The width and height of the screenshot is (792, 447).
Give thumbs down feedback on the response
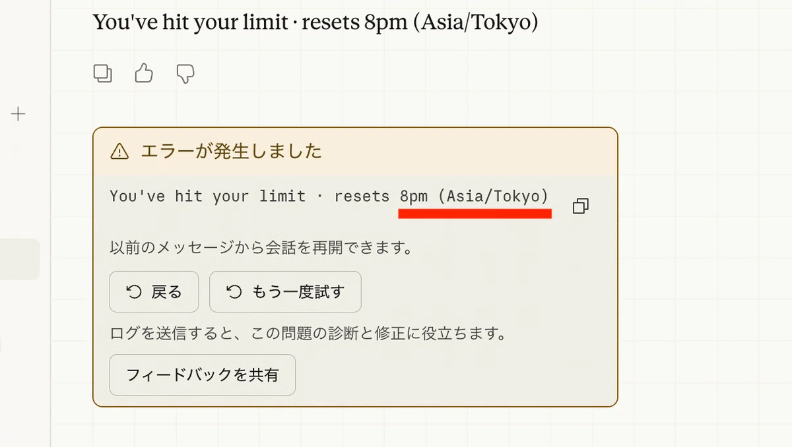tap(185, 73)
